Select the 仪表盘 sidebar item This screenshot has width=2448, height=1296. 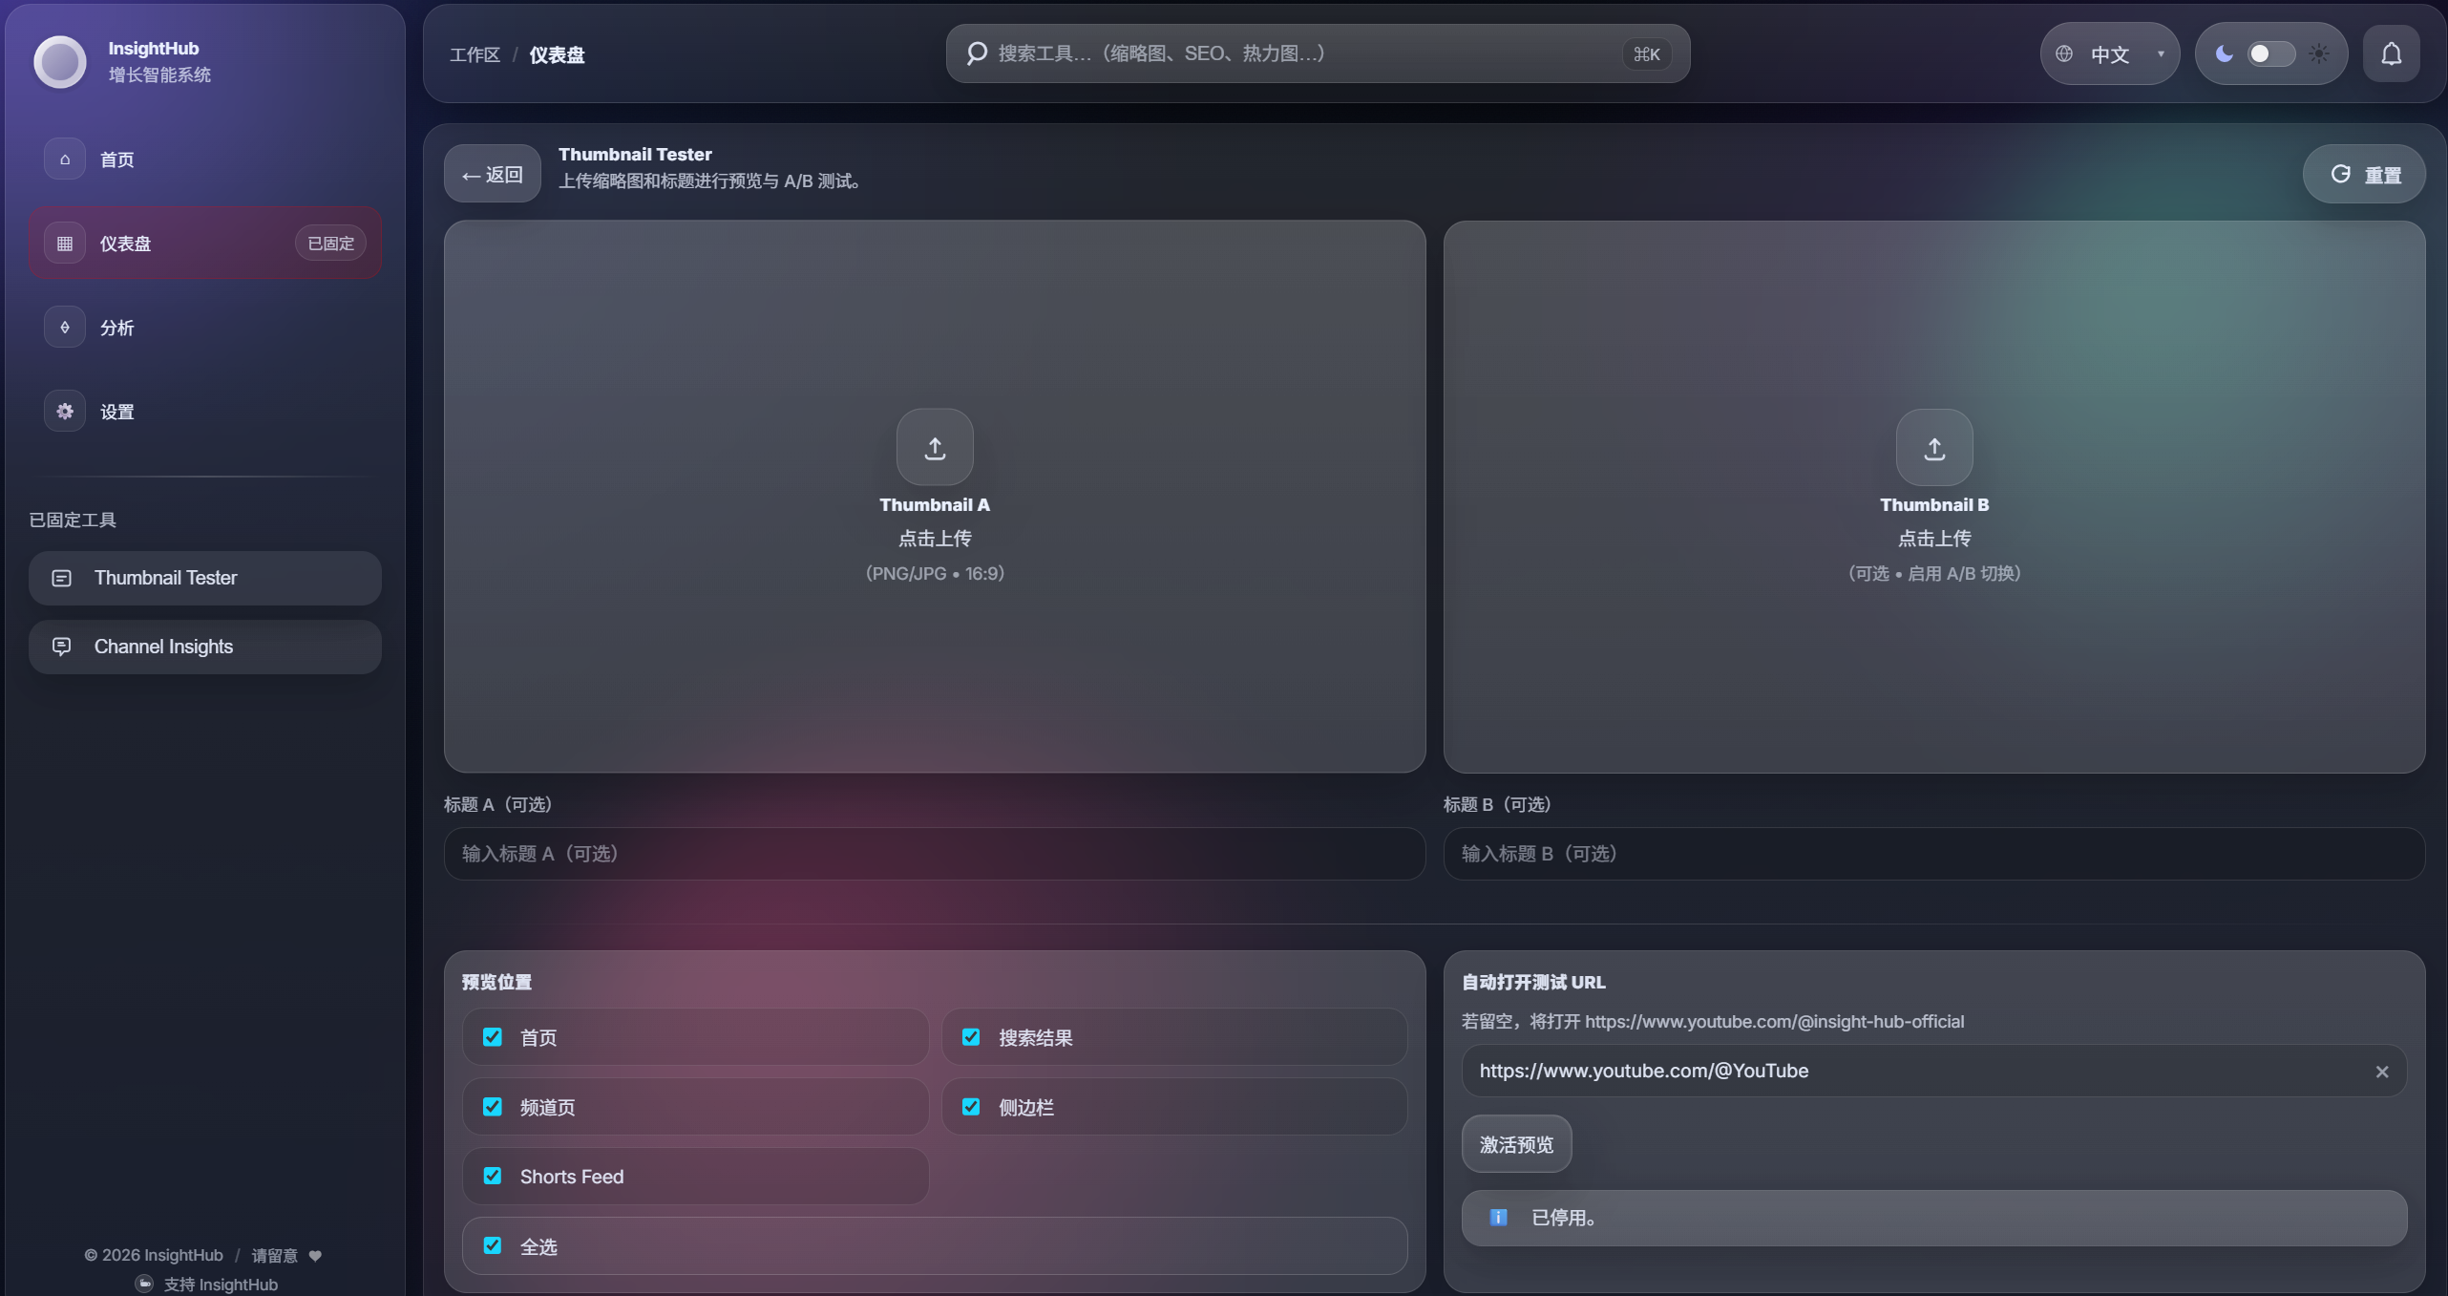tap(204, 243)
